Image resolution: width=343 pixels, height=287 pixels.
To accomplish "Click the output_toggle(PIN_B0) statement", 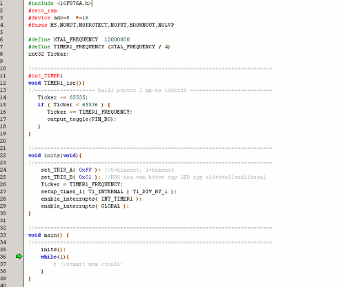I will pyautogui.click(x=81, y=119).
